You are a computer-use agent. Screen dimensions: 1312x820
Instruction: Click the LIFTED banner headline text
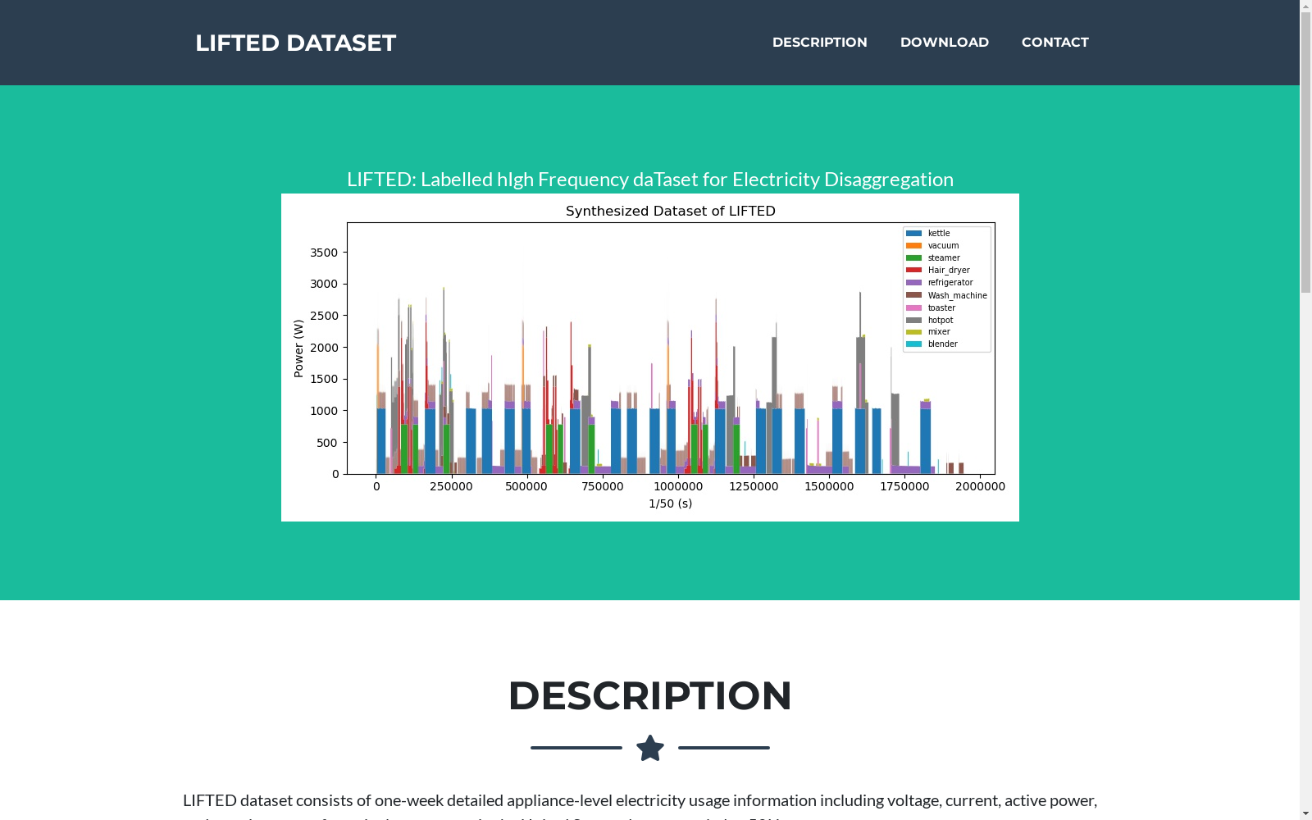pyautogui.click(x=650, y=180)
